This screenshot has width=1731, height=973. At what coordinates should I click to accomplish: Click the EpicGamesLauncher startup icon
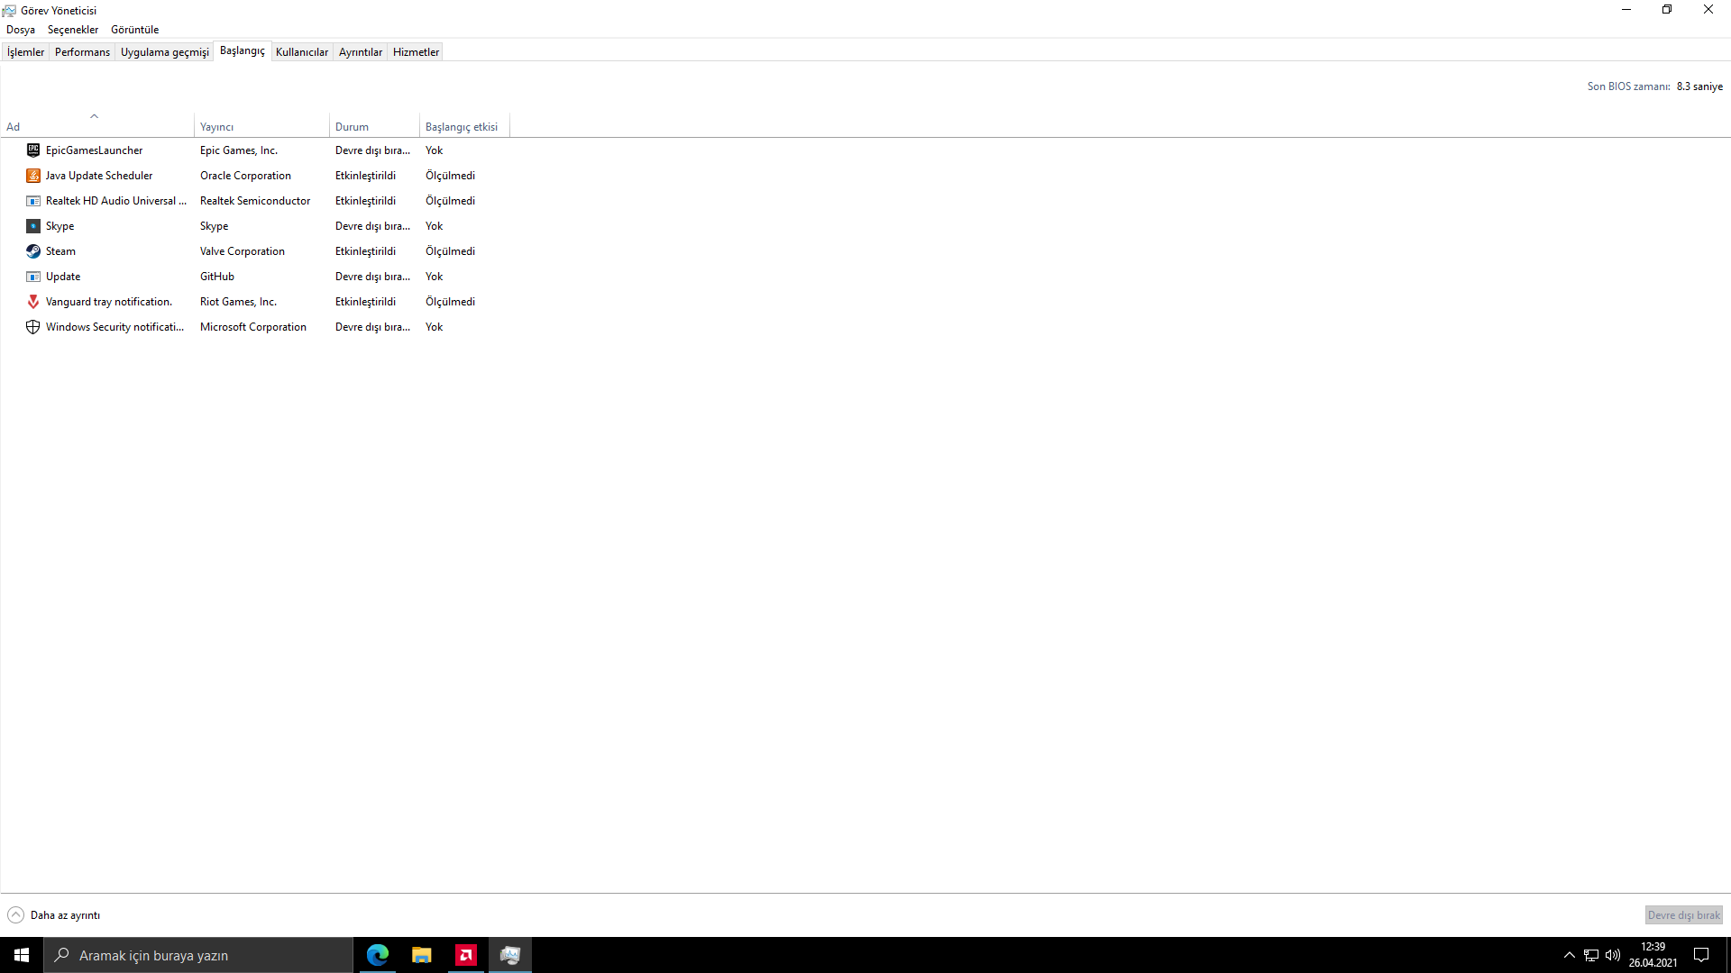coord(33,150)
